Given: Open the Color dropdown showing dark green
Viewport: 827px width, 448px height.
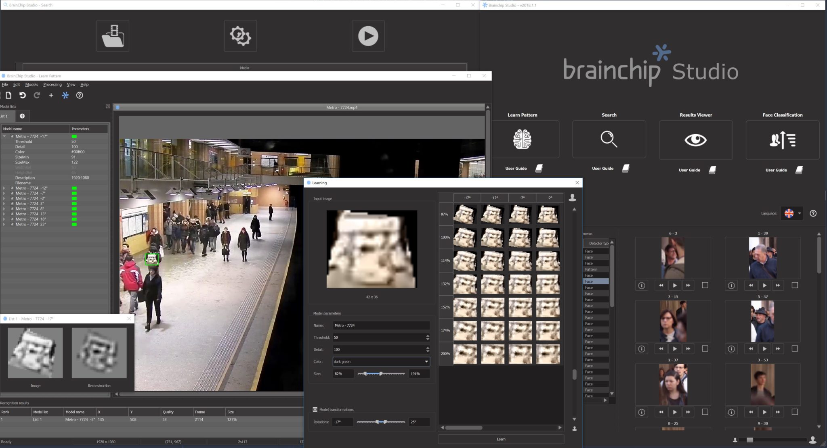Looking at the screenshot, I should [x=381, y=362].
